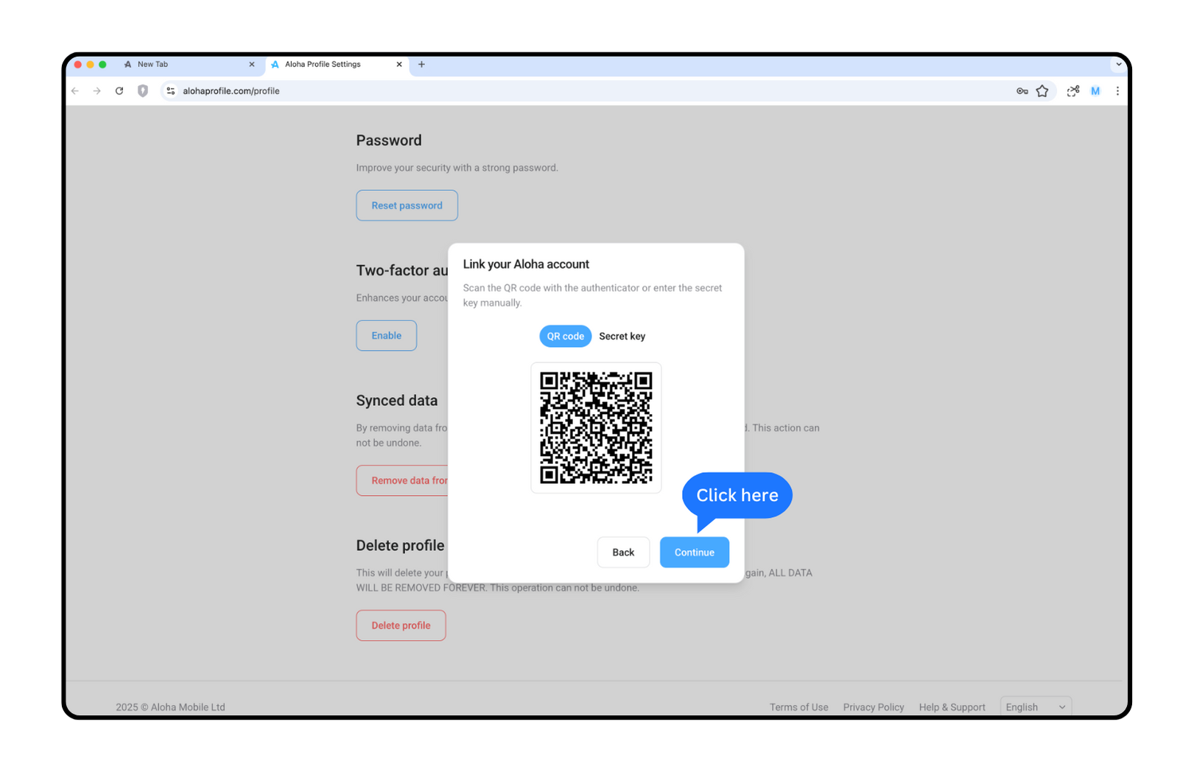This screenshot has width=1194, height=772.
Task: Expand the English language dropdown
Action: tap(1036, 706)
